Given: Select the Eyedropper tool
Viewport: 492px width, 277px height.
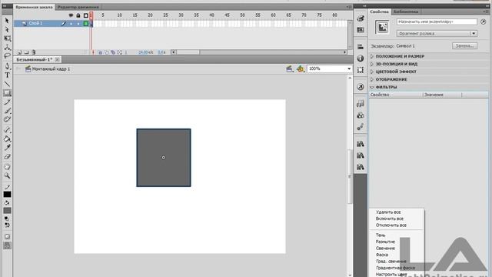Looking at the screenshot, I should pyautogui.click(x=7, y=147).
